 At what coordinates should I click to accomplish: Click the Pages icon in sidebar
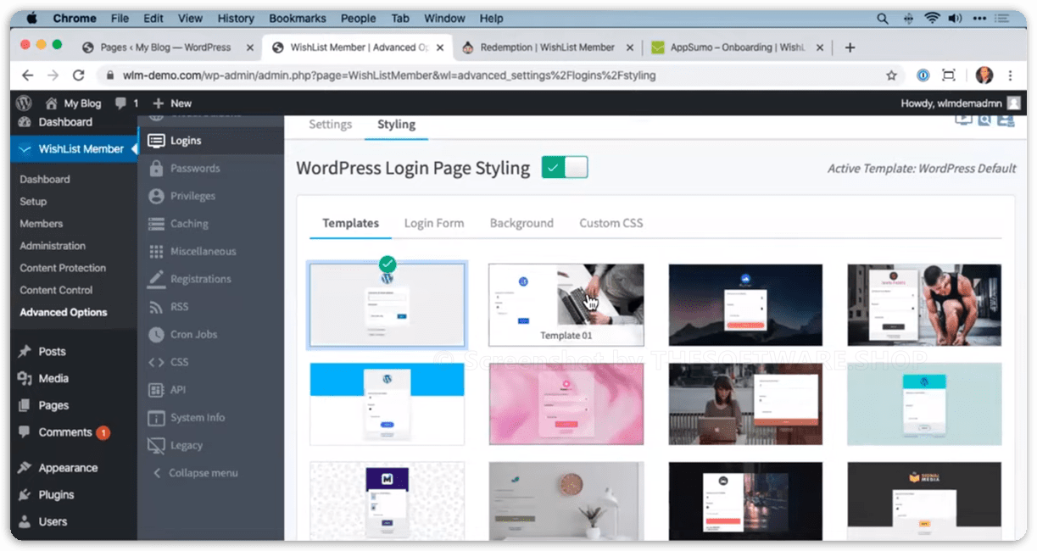click(x=25, y=406)
